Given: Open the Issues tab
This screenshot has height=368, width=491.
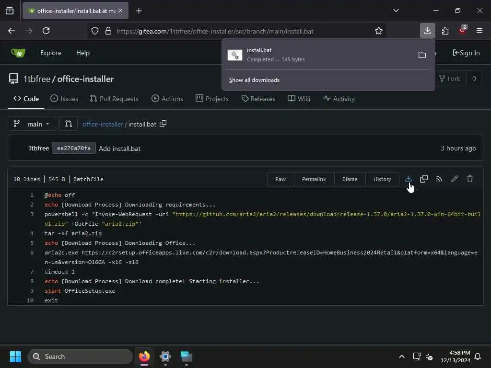Looking at the screenshot, I should 64,99.
